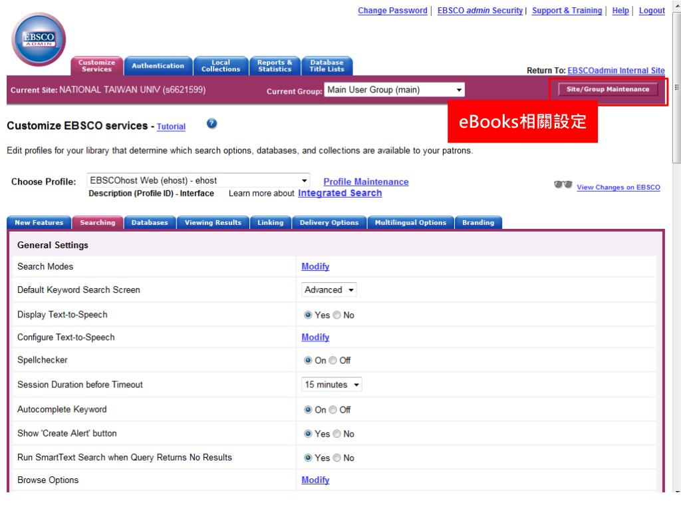Select Yes for Run SmartText Search
The height and width of the screenshot is (511, 681).
pos(308,458)
